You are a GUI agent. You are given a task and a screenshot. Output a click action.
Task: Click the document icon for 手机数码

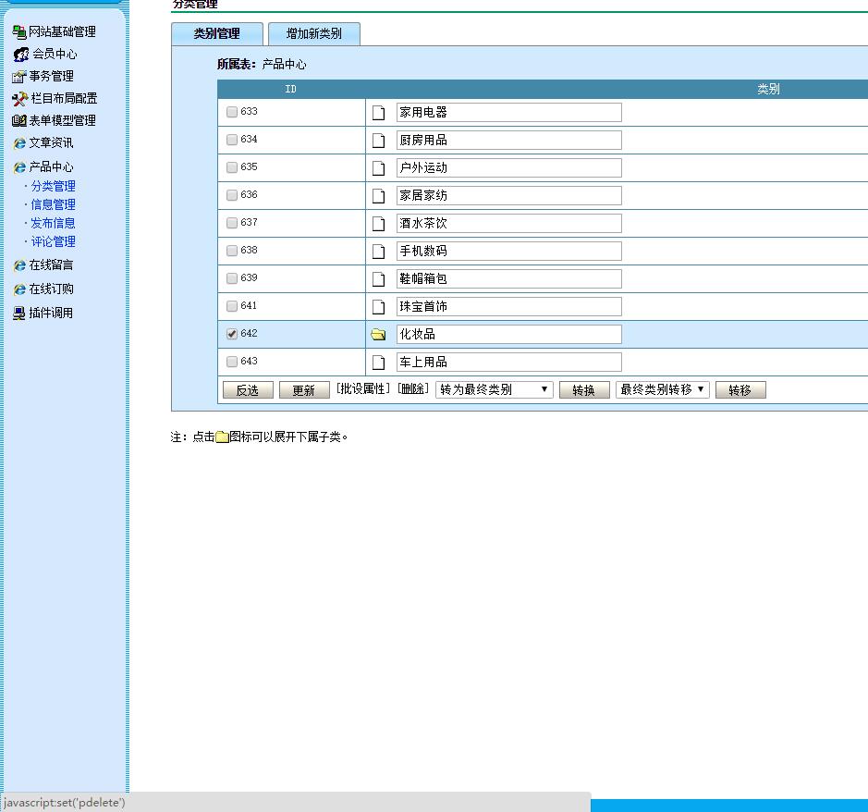coord(379,252)
